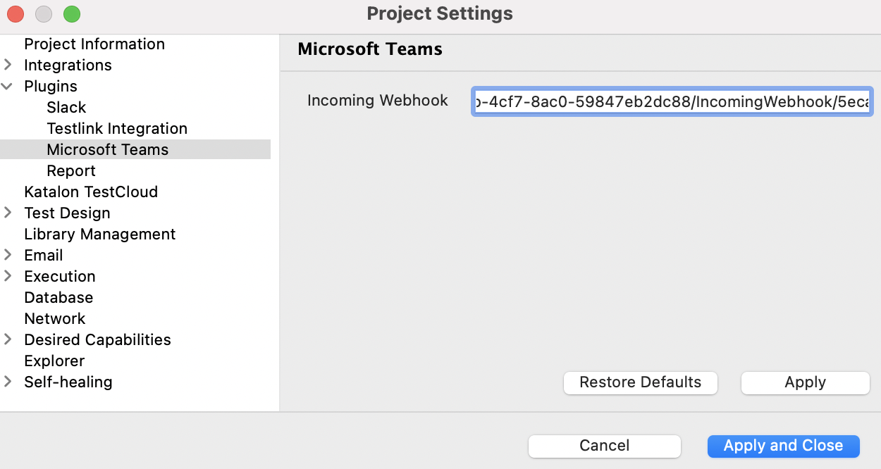This screenshot has height=469, width=881.
Task: Open the Slack plugin settings
Action: coord(66,107)
